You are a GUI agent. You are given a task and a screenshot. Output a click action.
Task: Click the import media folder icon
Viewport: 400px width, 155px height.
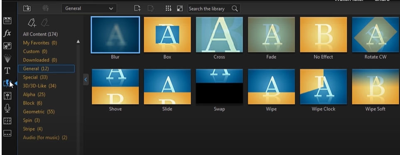click(27, 8)
